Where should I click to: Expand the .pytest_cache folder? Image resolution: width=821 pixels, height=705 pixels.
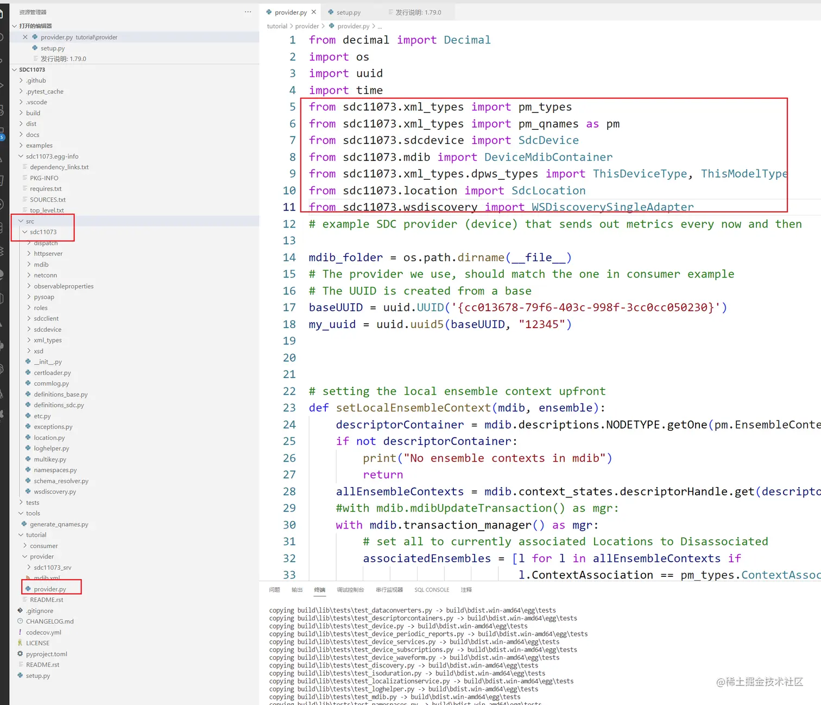(21, 91)
